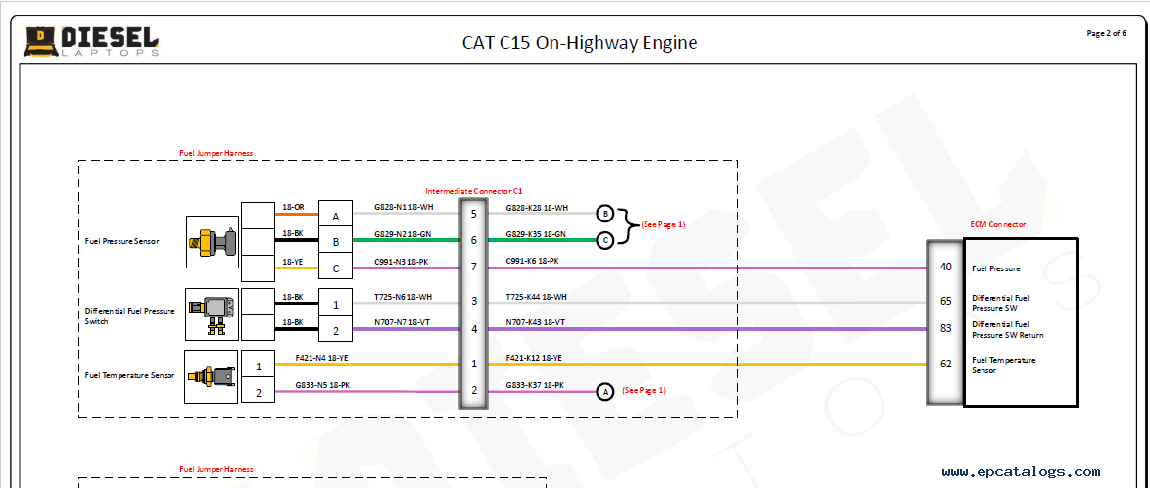Click circled reference marker A

click(x=605, y=392)
